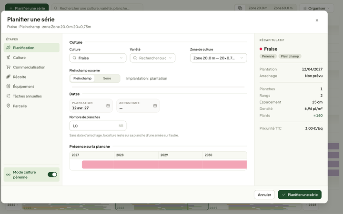The height and width of the screenshot is (214, 343).
Task: Click the ≈160 plants value
Action: (x=318, y=115)
